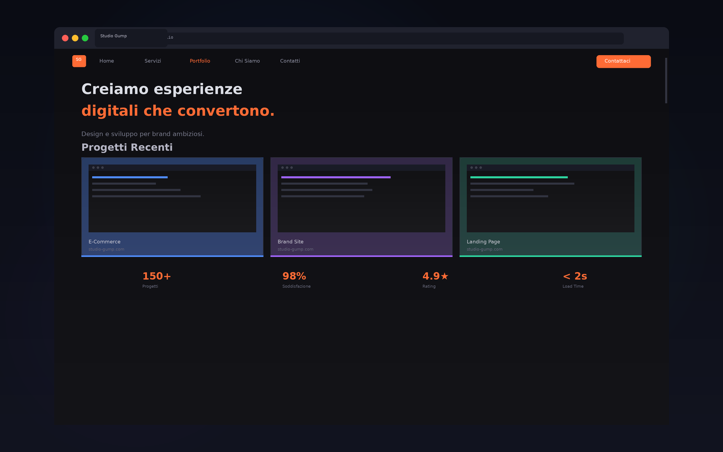Open the Brand Site project card
Viewport: 723px width, 452px height.
click(361, 207)
